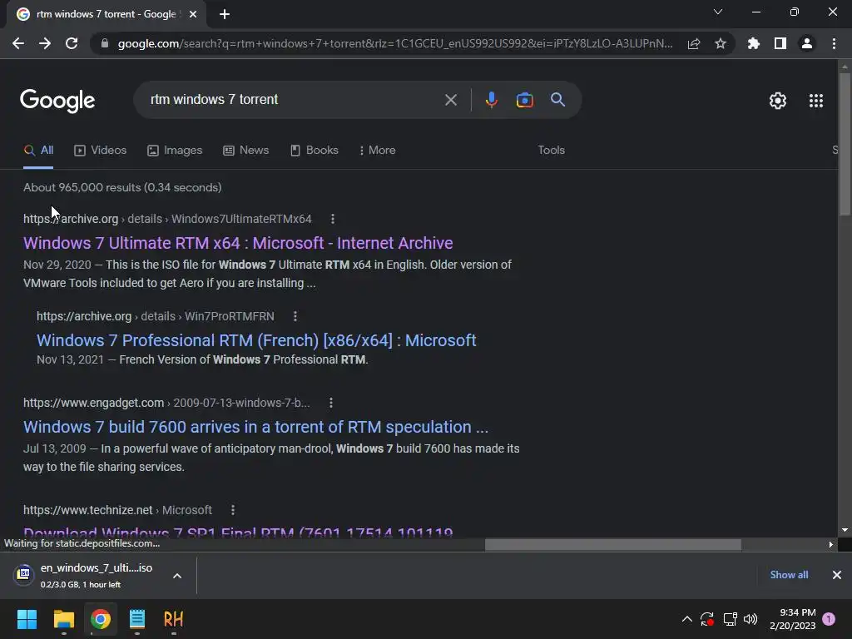Open the notepad app in the taskbar

pos(137,619)
